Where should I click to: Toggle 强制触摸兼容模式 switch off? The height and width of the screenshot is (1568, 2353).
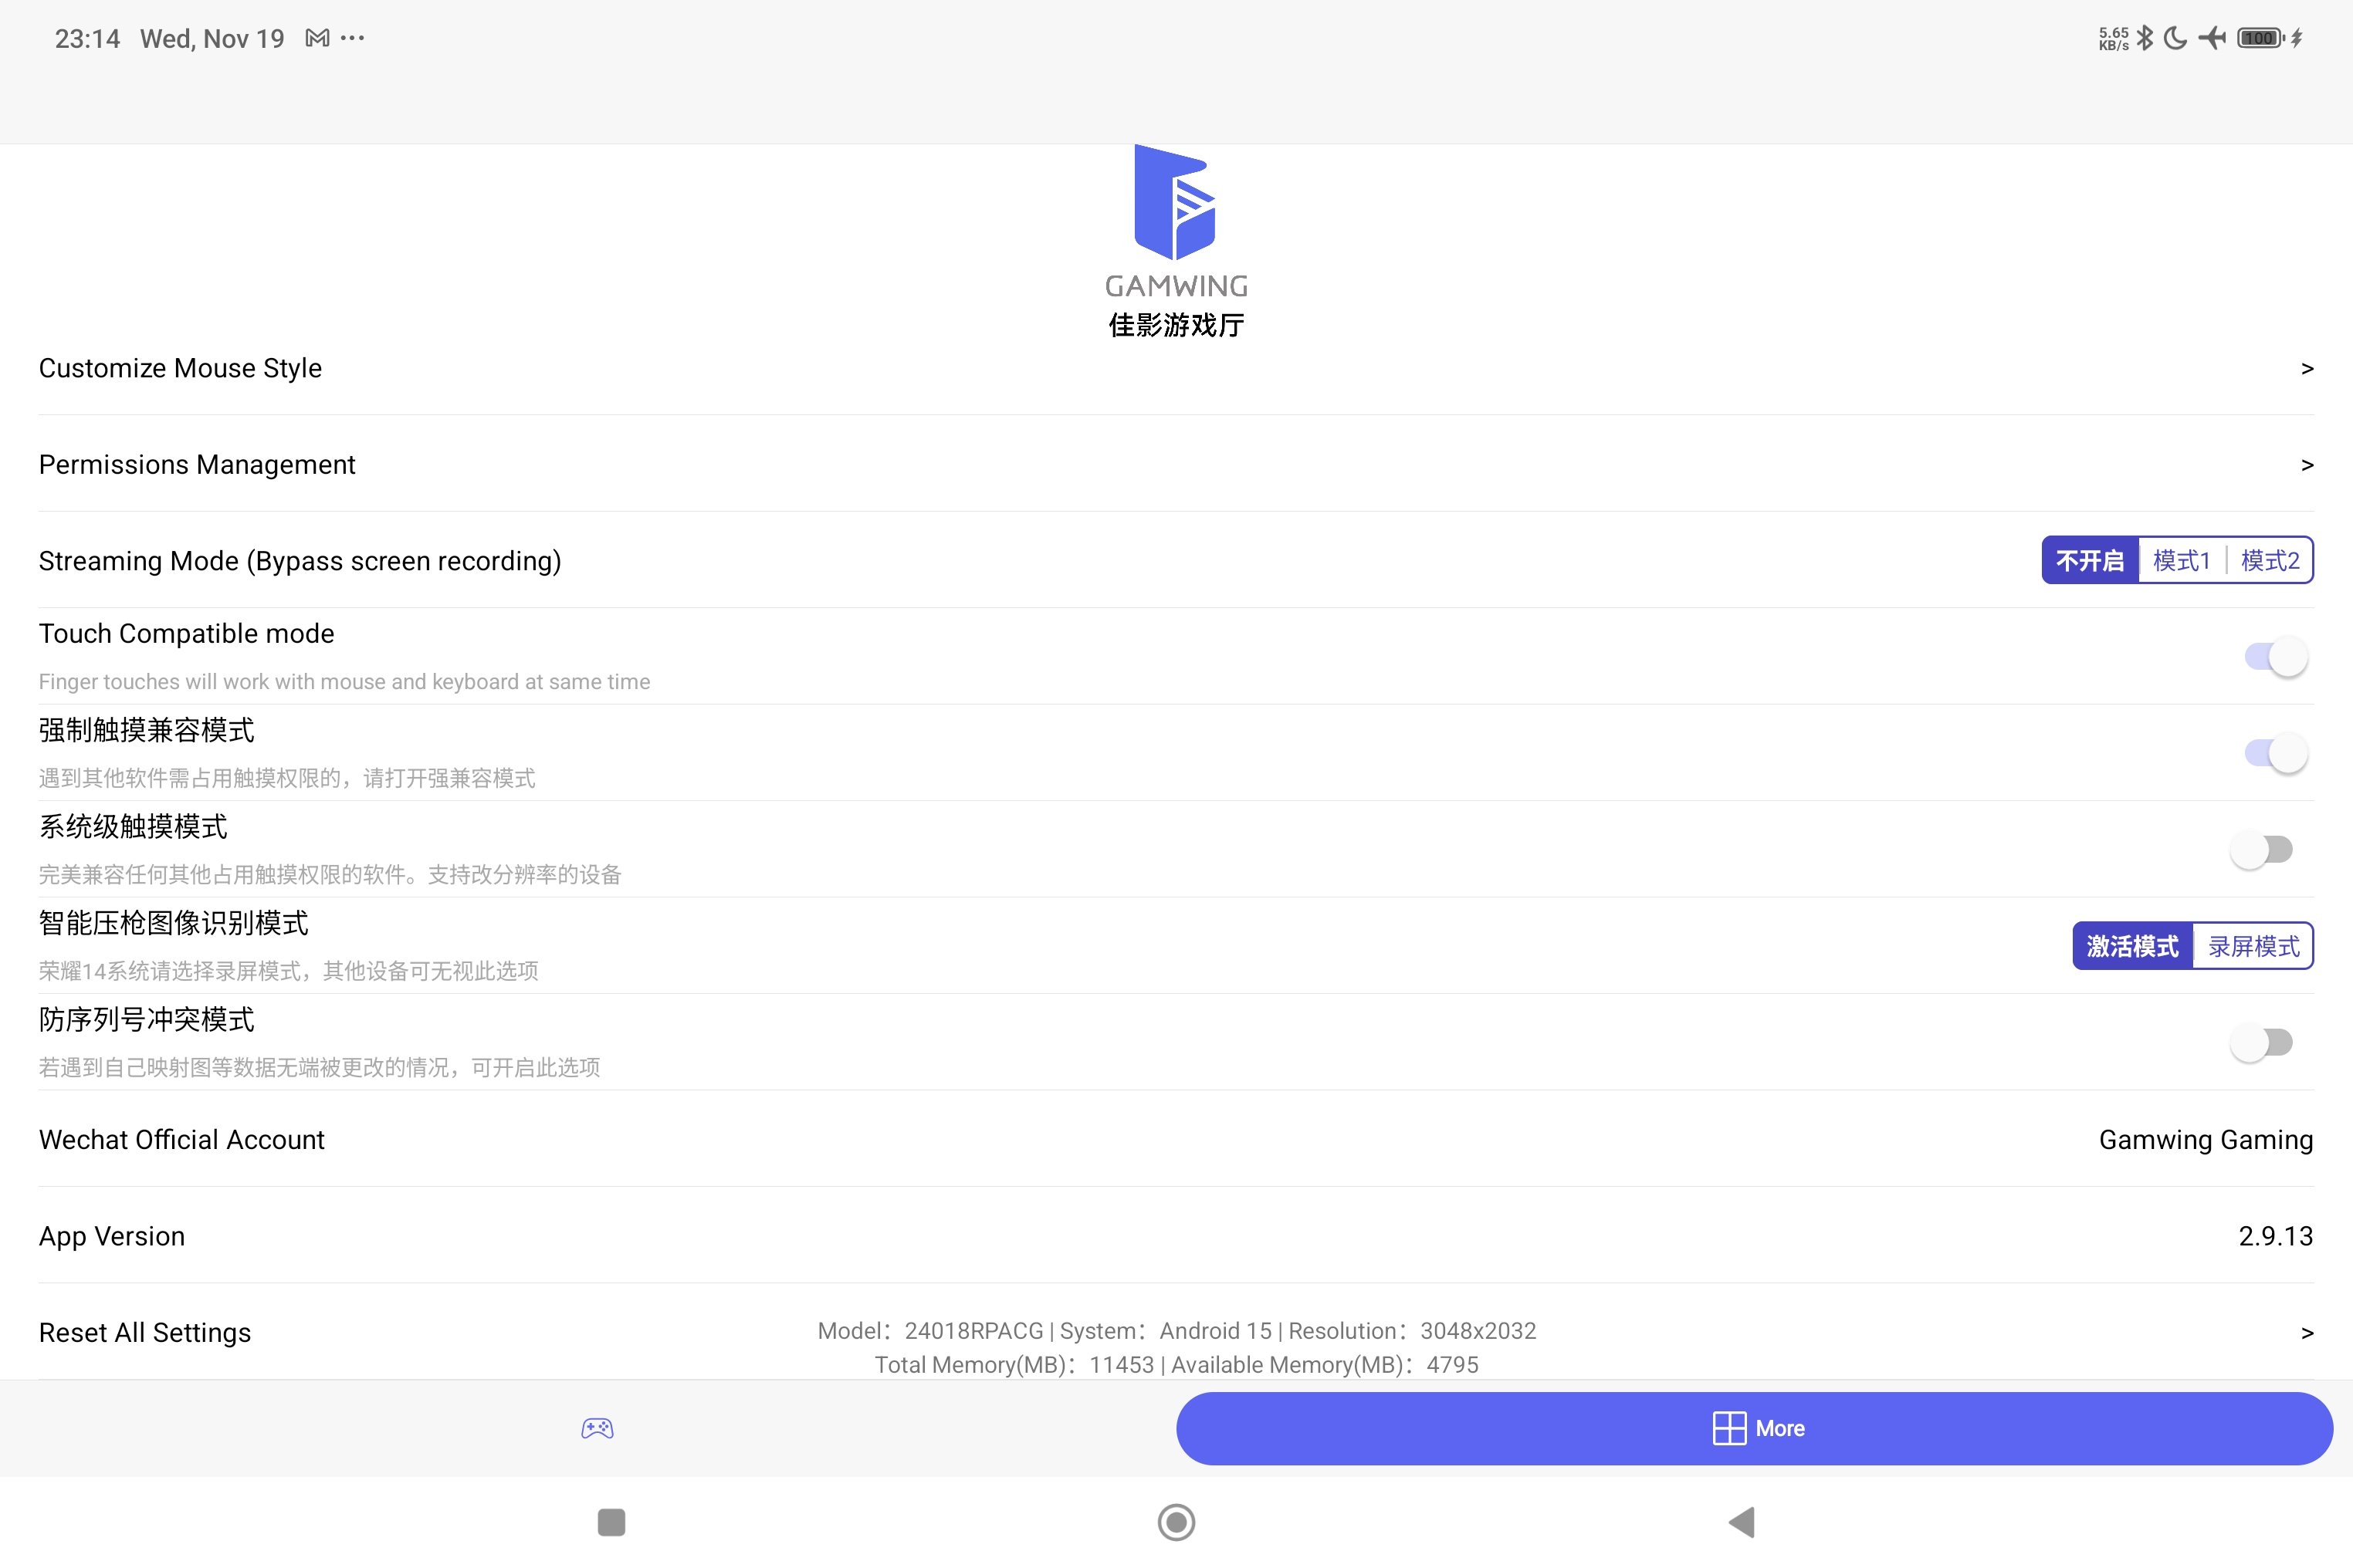click(x=2276, y=753)
